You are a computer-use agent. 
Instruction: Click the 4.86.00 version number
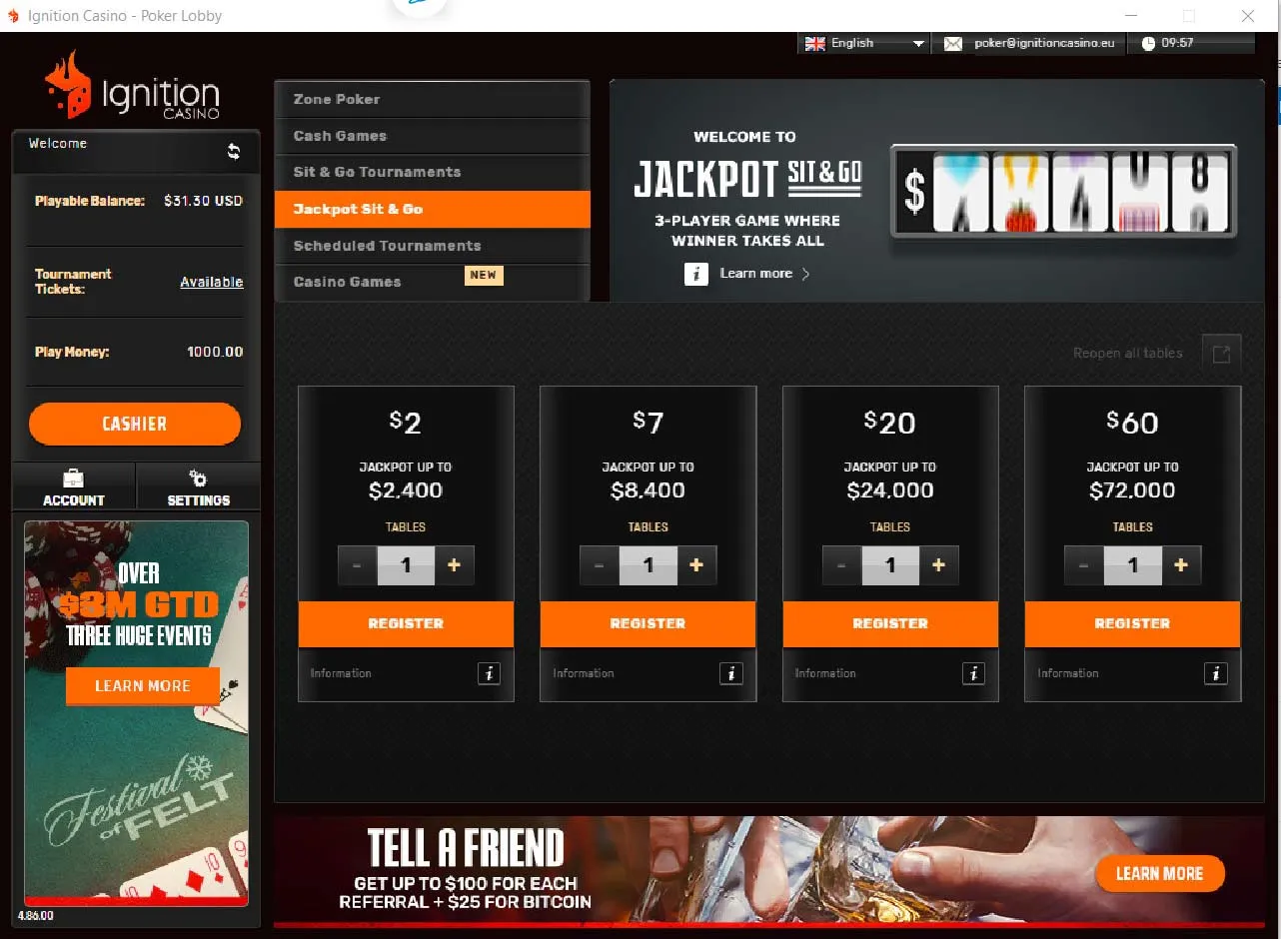pyautogui.click(x=35, y=916)
